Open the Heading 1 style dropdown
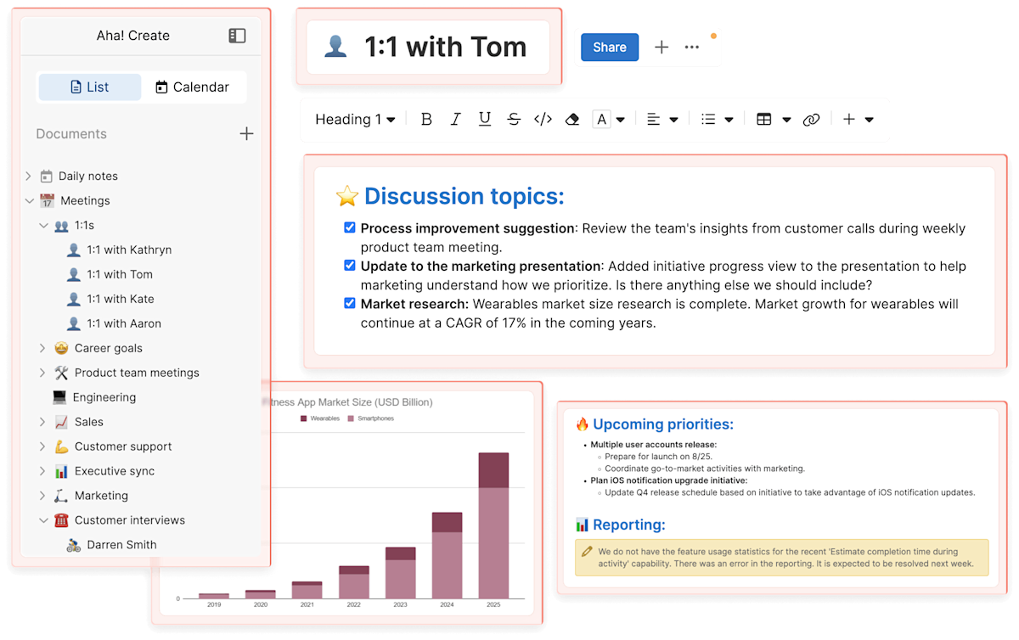This screenshot has height=640, width=1019. (355, 120)
